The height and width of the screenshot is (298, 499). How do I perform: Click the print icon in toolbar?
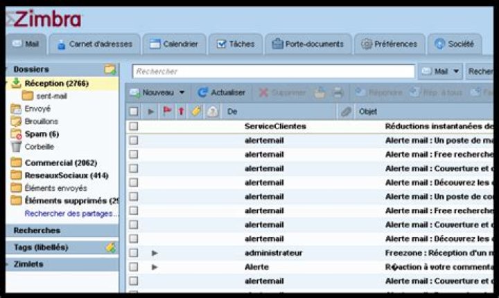[338, 93]
